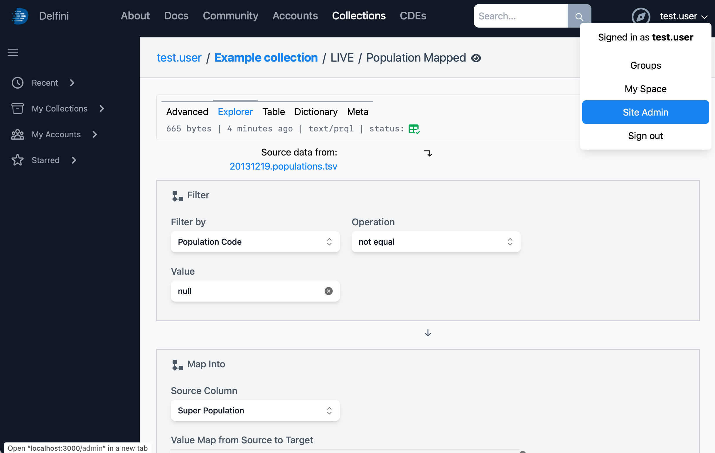Click the compass explore icon

(x=640, y=16)
